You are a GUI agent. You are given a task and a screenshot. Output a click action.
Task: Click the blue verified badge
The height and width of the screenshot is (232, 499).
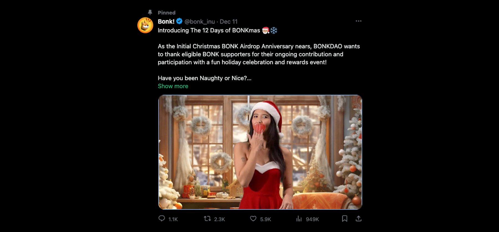[179, 21]
